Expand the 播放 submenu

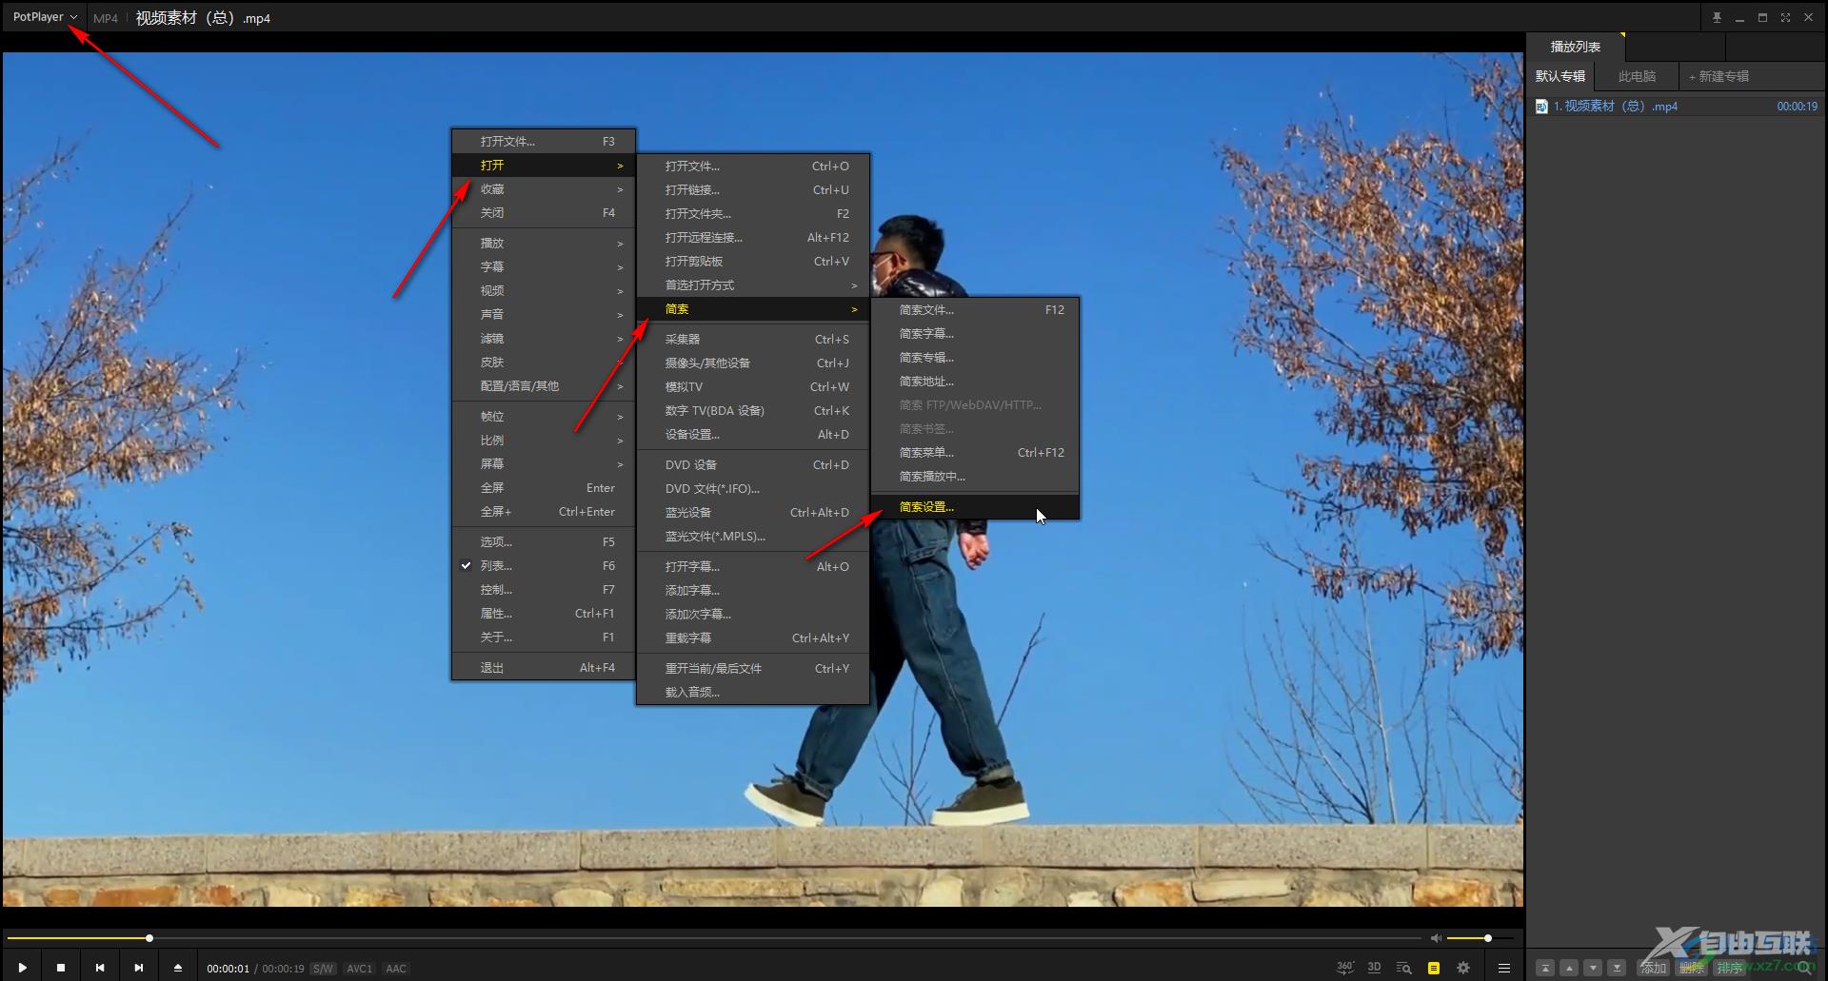point(544,244)
